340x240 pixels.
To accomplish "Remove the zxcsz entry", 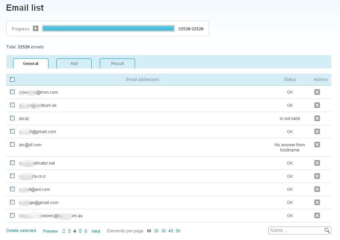I will click(x=317, y=118).
